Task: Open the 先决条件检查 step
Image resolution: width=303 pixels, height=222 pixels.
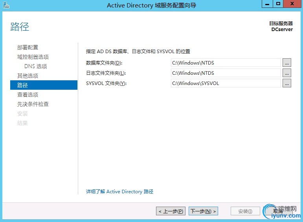Action: 33,104
